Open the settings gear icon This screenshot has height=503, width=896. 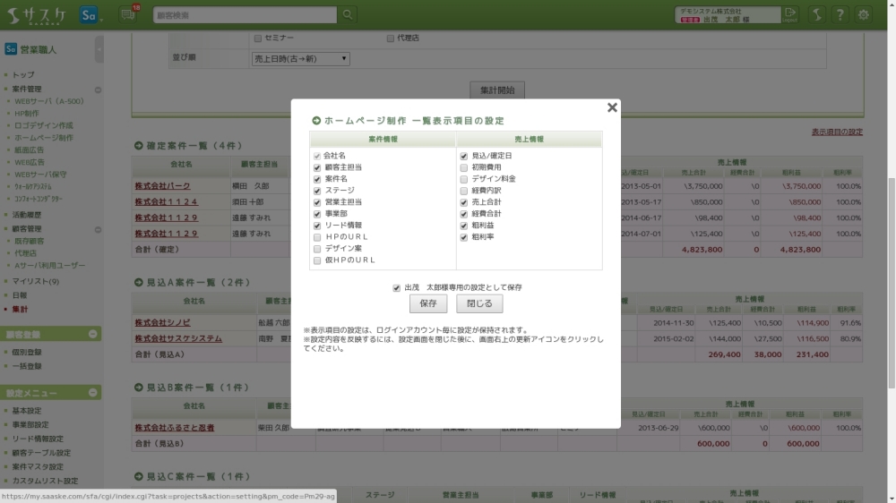click(x=863, y=15)
